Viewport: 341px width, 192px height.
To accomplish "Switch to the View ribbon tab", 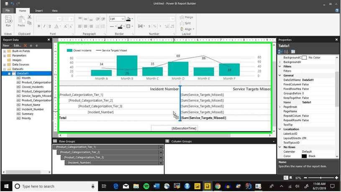I will (55, 10).
